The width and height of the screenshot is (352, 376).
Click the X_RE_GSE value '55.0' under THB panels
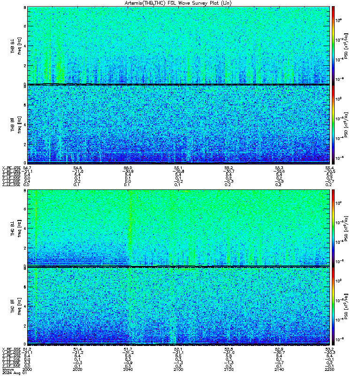128,168
